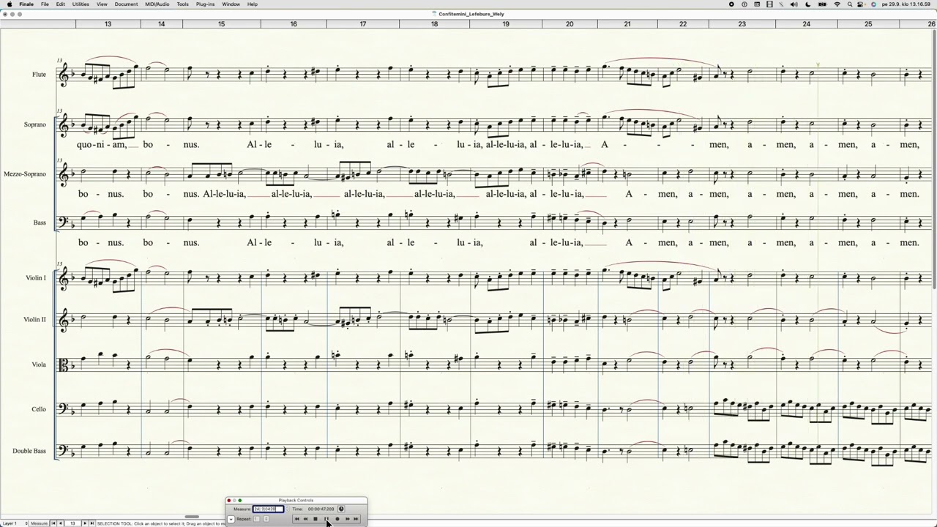The height and width of the screenshot is (527, 937).
Task: Click rewind button in Playback Controls
Action: point(305,519)
